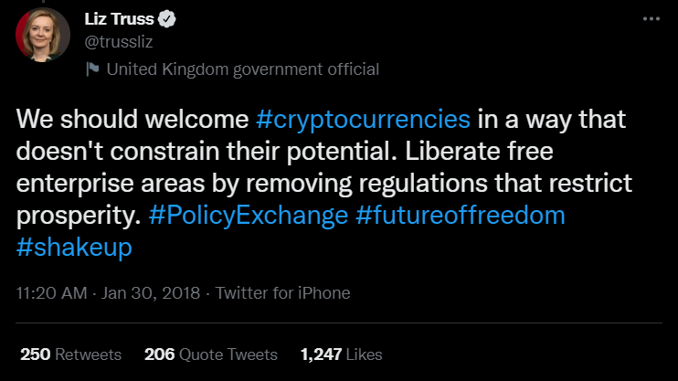Click the @trussliz handle
This screenshot has width=678, height=381.
[116, 40]
